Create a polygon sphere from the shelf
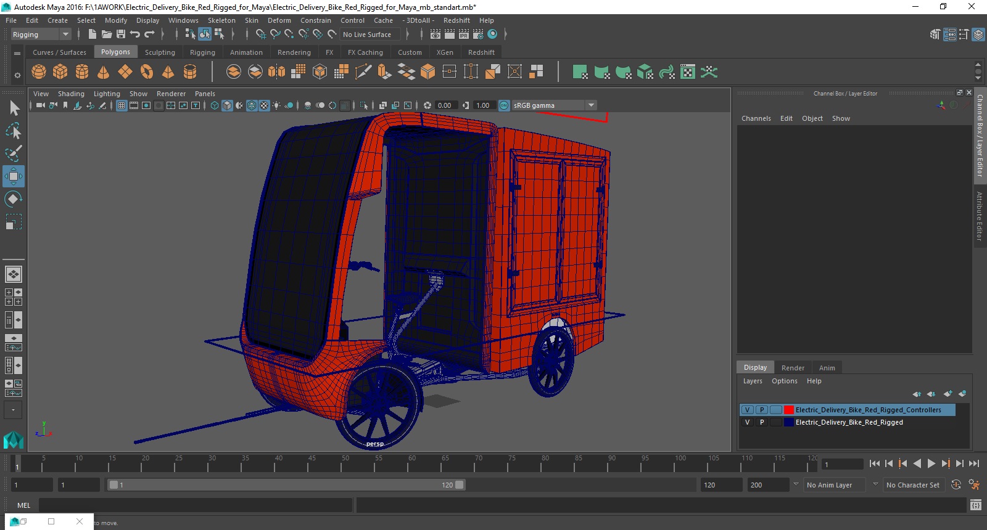 click(39, 72)
